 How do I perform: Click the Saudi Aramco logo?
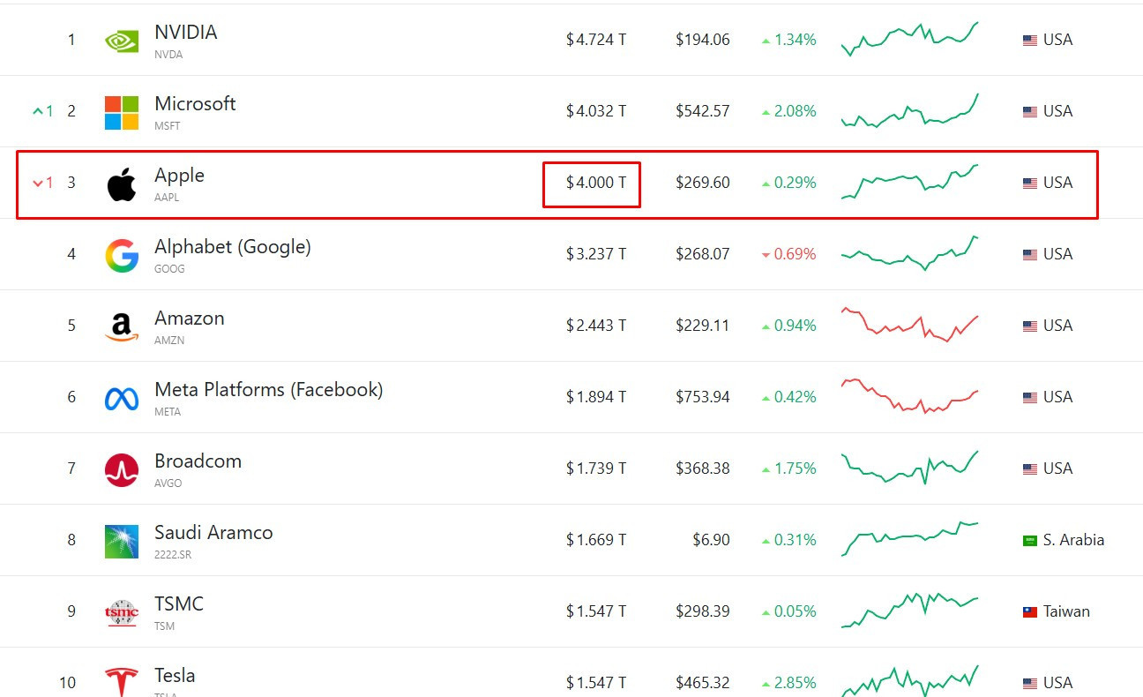(122, 542)
